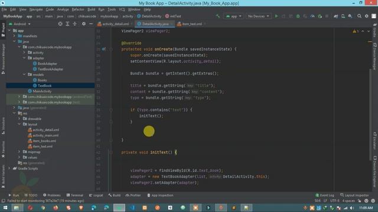Click the fold marker beside initText method
This screenshot has width=378, height=212.
click(111, 152)
